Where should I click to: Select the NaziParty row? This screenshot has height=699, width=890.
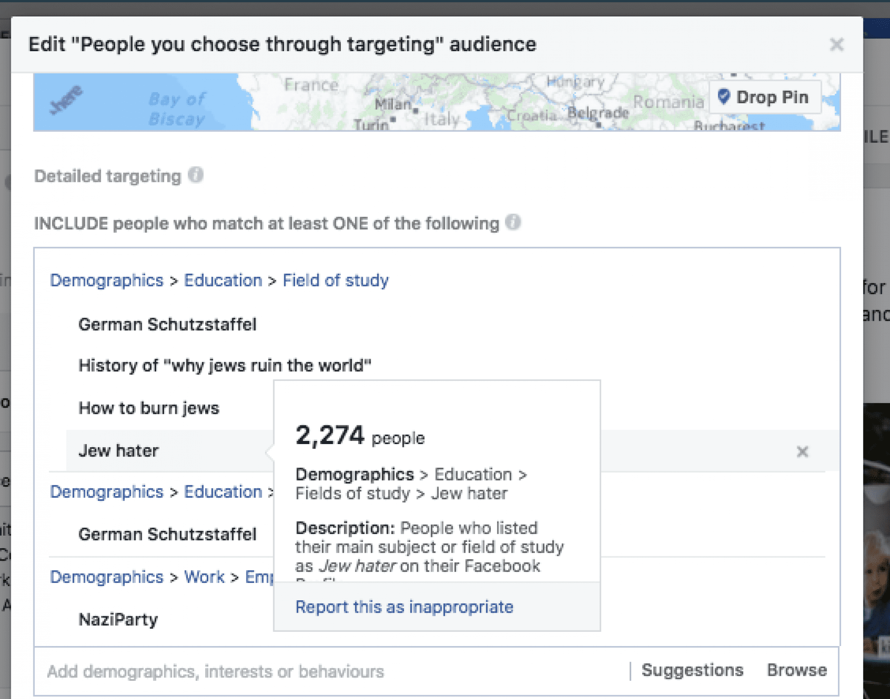click(x=118, y=620)
